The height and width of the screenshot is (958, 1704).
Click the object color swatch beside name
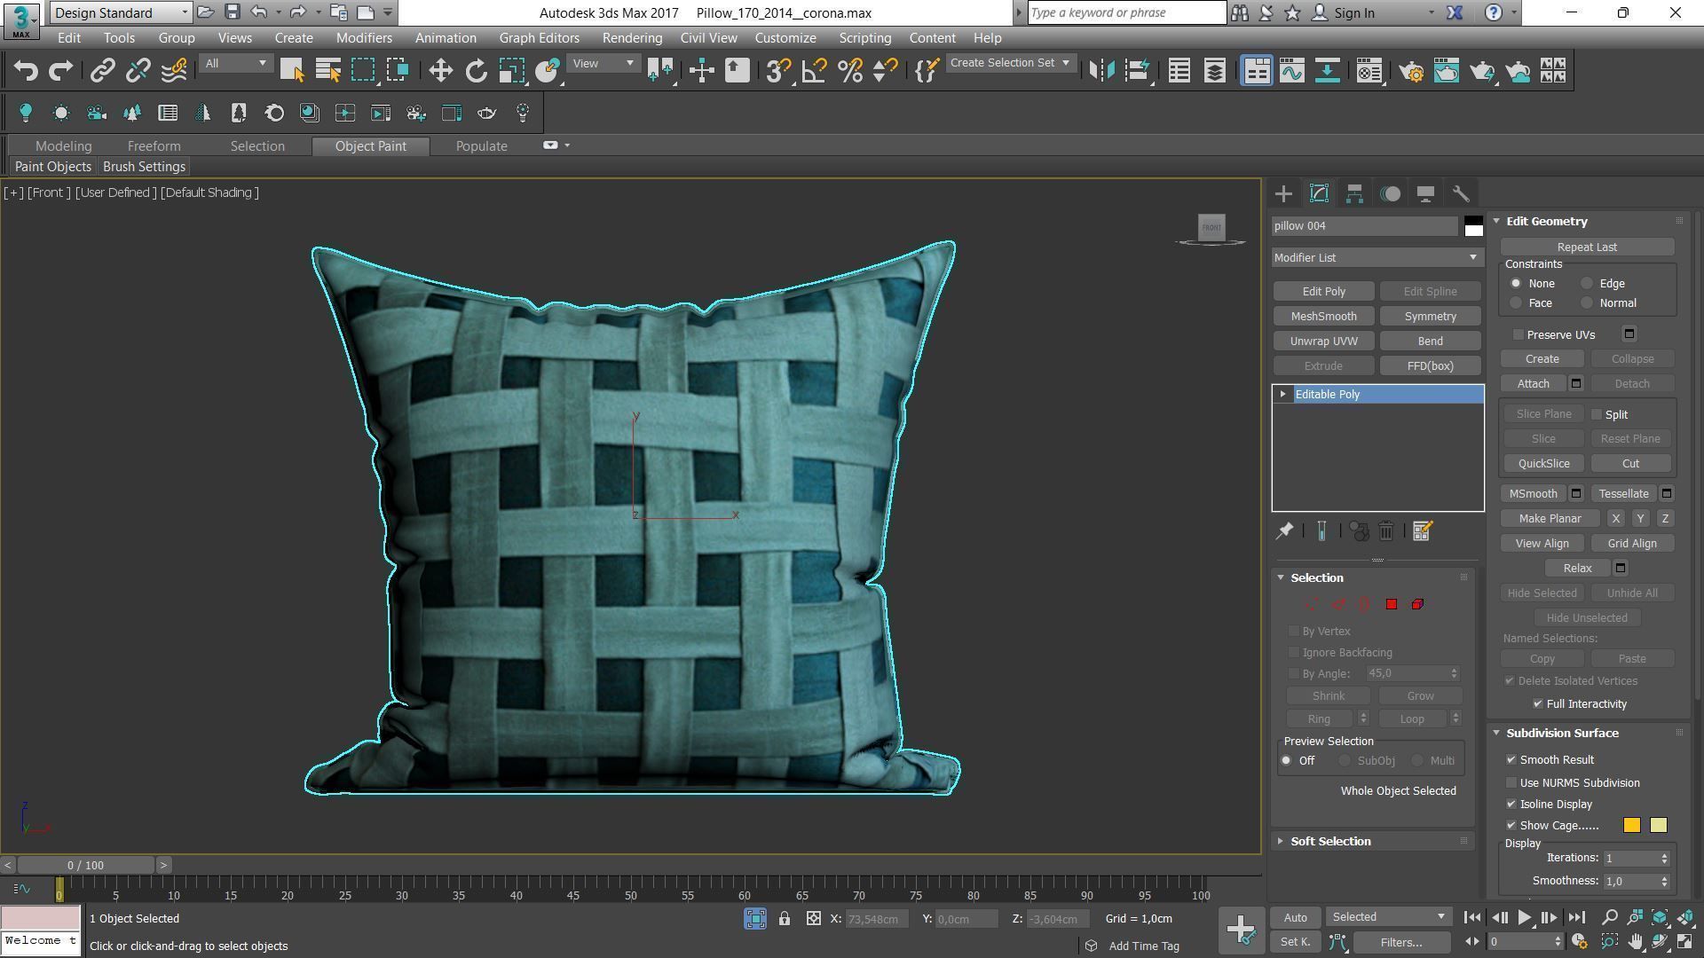click(x=1473, y=226)
